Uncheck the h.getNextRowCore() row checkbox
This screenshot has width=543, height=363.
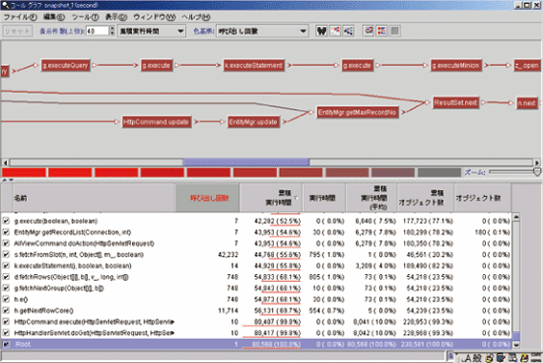[x=6, y=311]
